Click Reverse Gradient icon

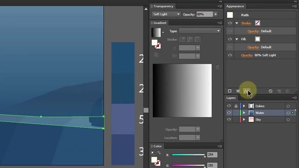[156, 55]
